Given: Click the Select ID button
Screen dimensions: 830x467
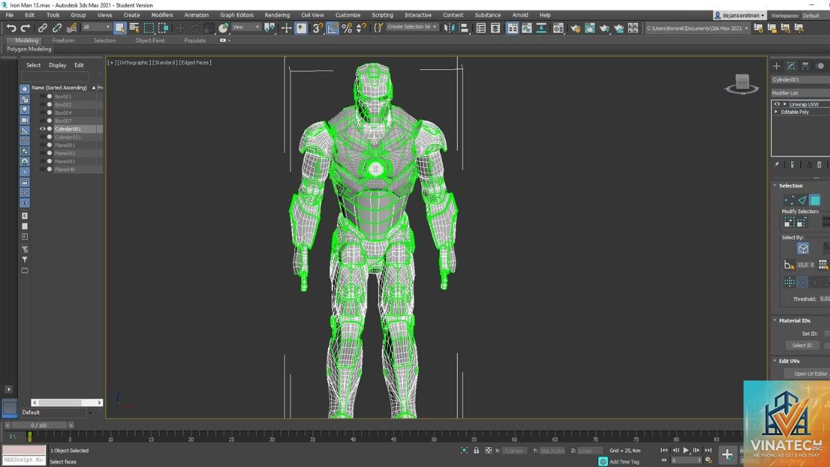Looking at the screenshot, I should point(802,345).
